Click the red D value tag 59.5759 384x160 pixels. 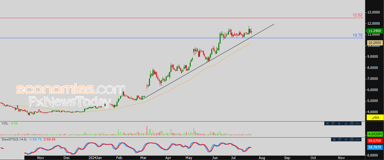375,141
